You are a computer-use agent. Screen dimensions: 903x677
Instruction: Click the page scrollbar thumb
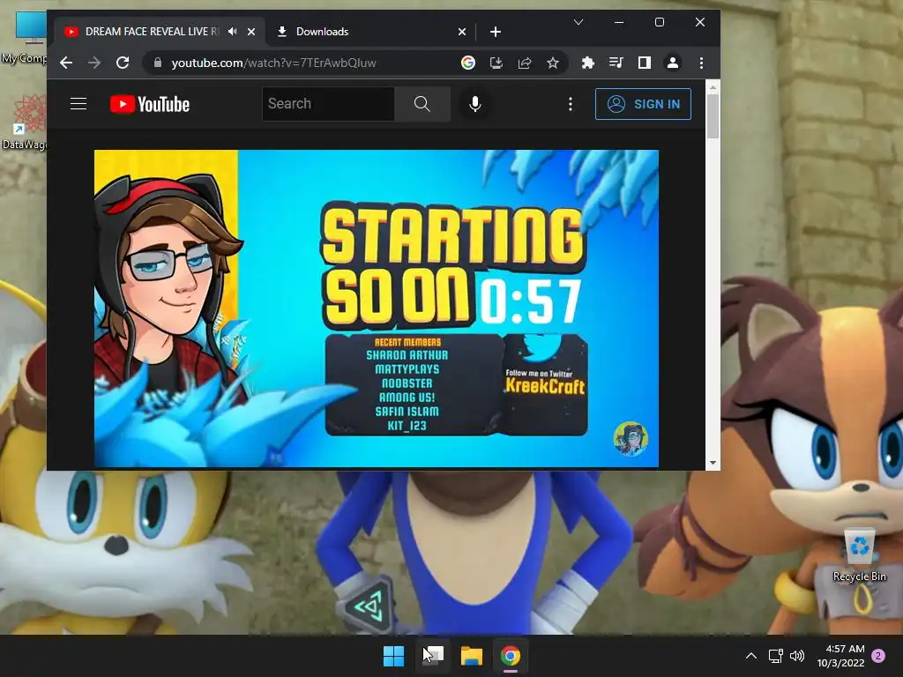[x=713, y=116]
